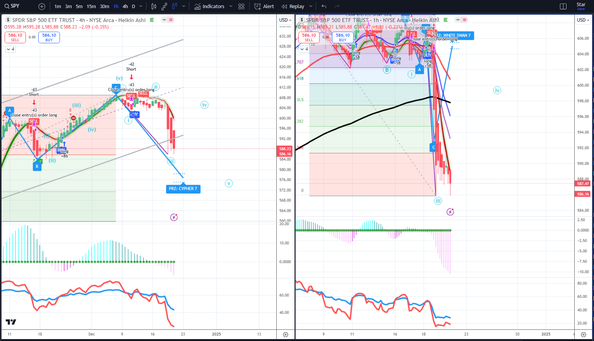This screenshot has width=594, height=341.
Task: Expand the Indicators favorites dropdown arrow
Action: [x=231, y=7]
